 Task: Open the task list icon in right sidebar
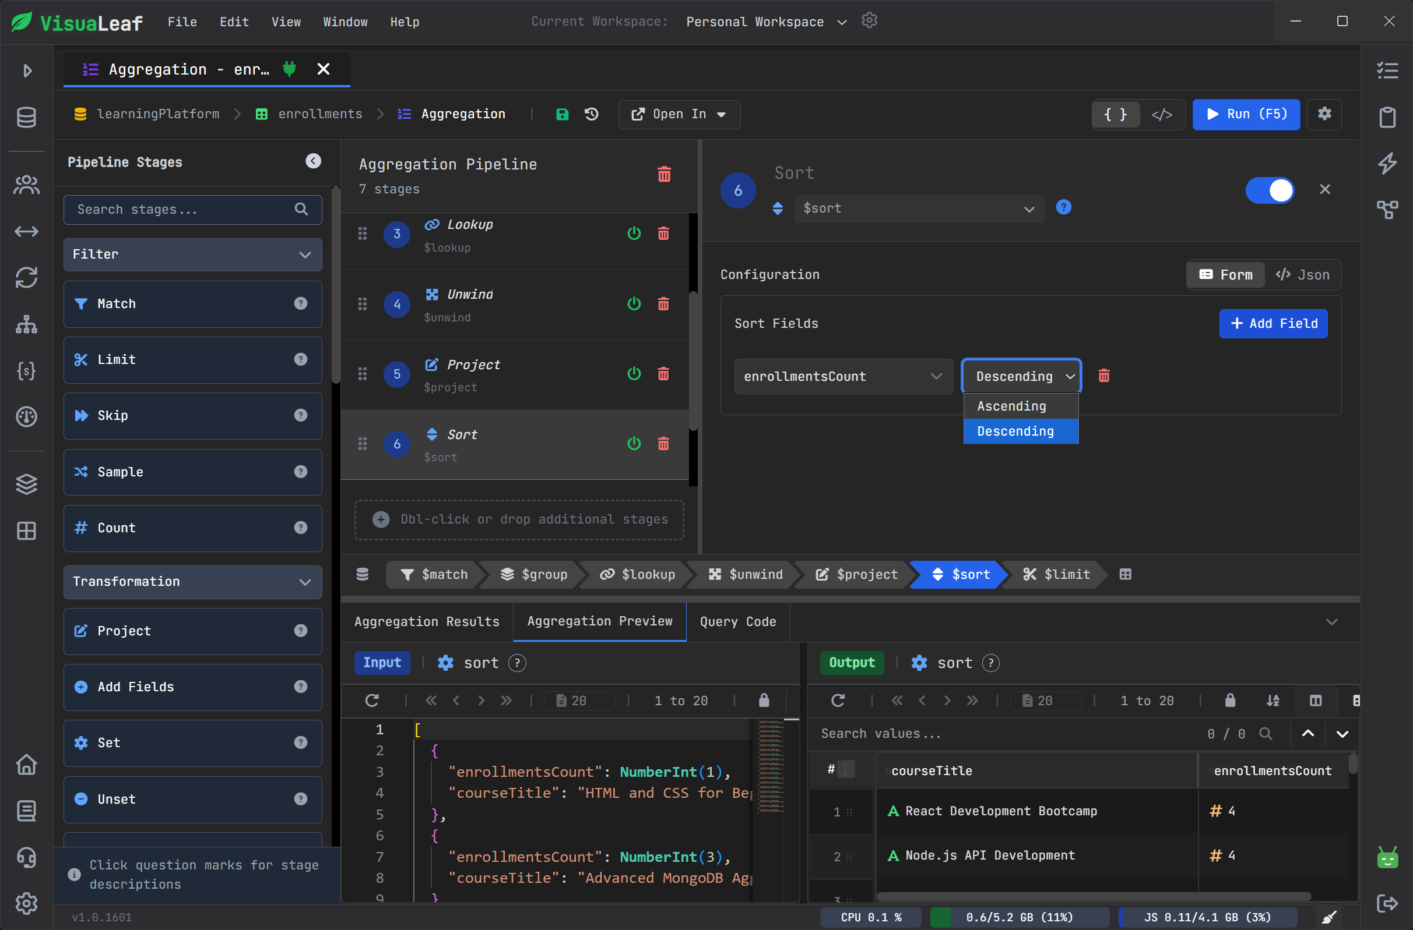tap(1387, 70)
